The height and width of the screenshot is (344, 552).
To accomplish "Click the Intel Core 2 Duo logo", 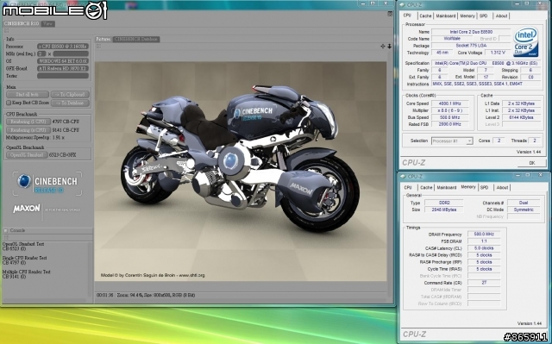I will 525,42.
